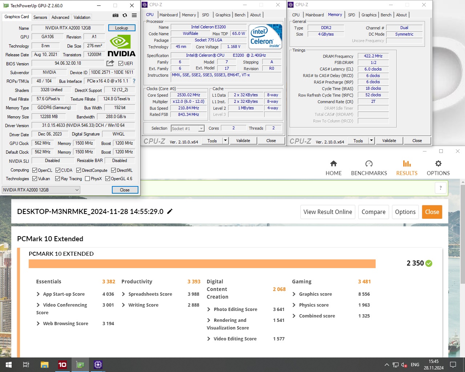
Task: Click the PCMark Options button beside Compare
Action: click(405, 212)
